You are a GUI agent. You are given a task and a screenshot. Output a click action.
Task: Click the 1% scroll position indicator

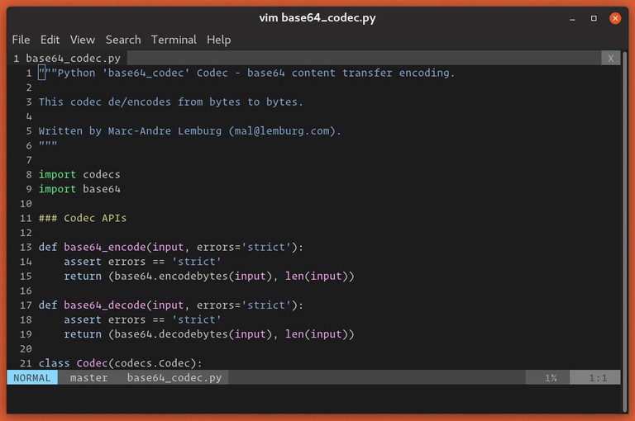(x=550, y=377)
